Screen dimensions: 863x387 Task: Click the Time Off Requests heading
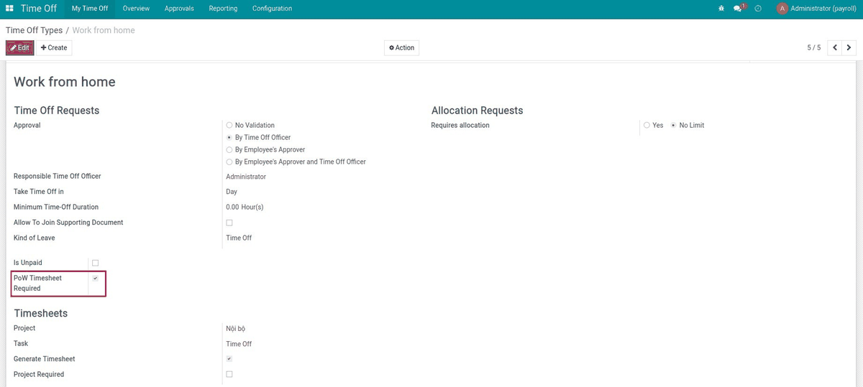(x=57, y=111)
